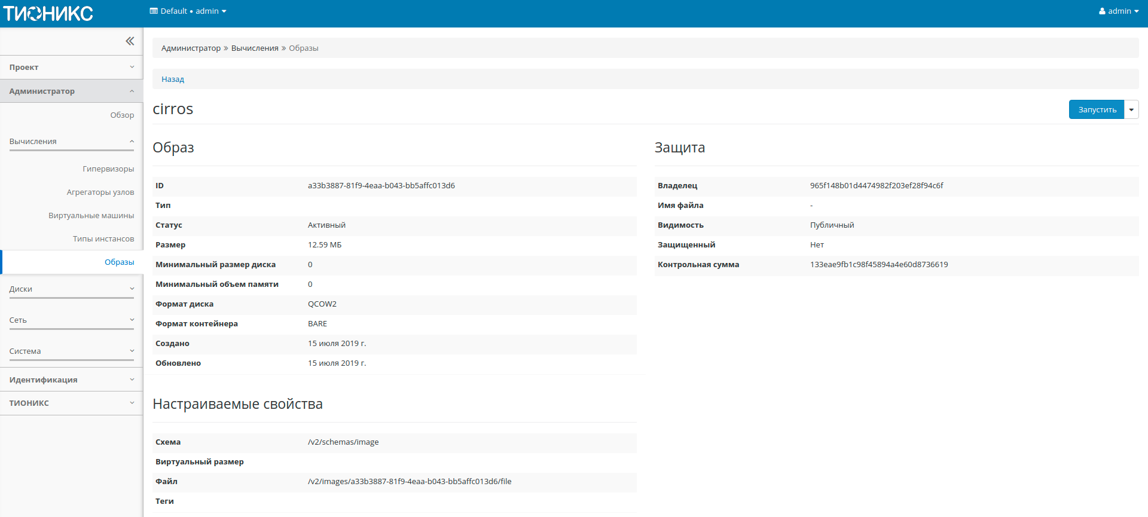Image resolution: width=1148 pixels, height=517 pixels.
Task: Click Вычисления in the breadcrumb
Action: [255, 48]
